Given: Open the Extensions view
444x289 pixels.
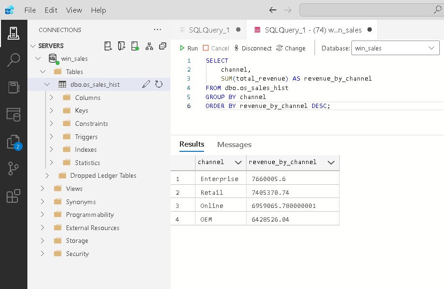Looking at the screenshot, I should [x=13, y=196].
